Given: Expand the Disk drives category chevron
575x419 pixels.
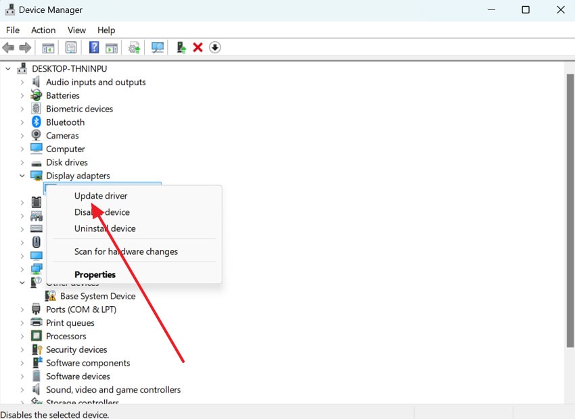Looking at the screenshot, I should 22,163.
